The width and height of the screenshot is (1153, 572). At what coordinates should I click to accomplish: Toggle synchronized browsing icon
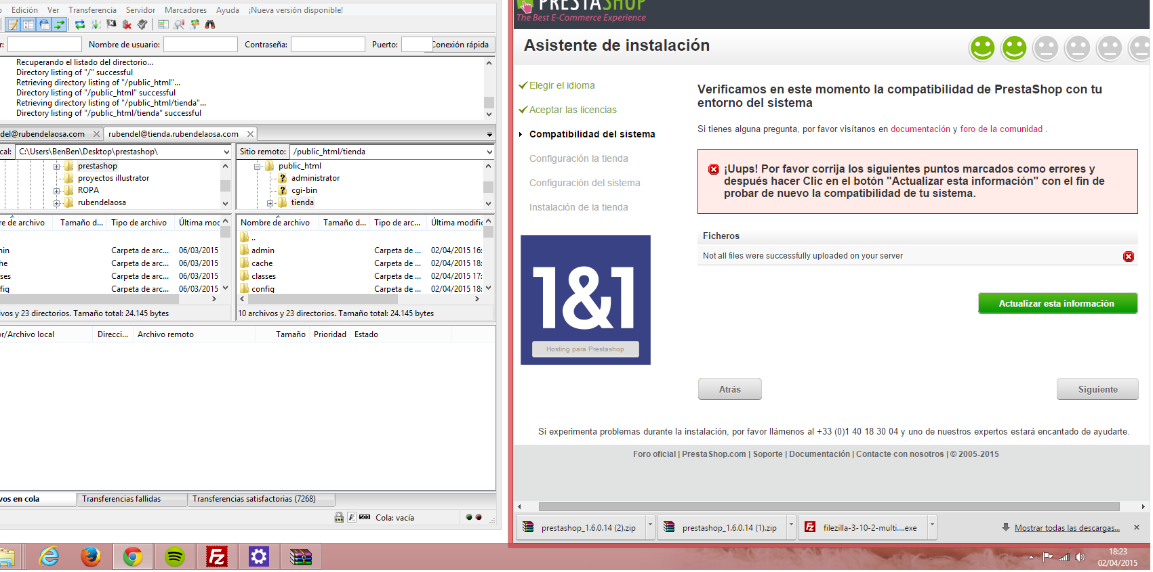point(195,25)
